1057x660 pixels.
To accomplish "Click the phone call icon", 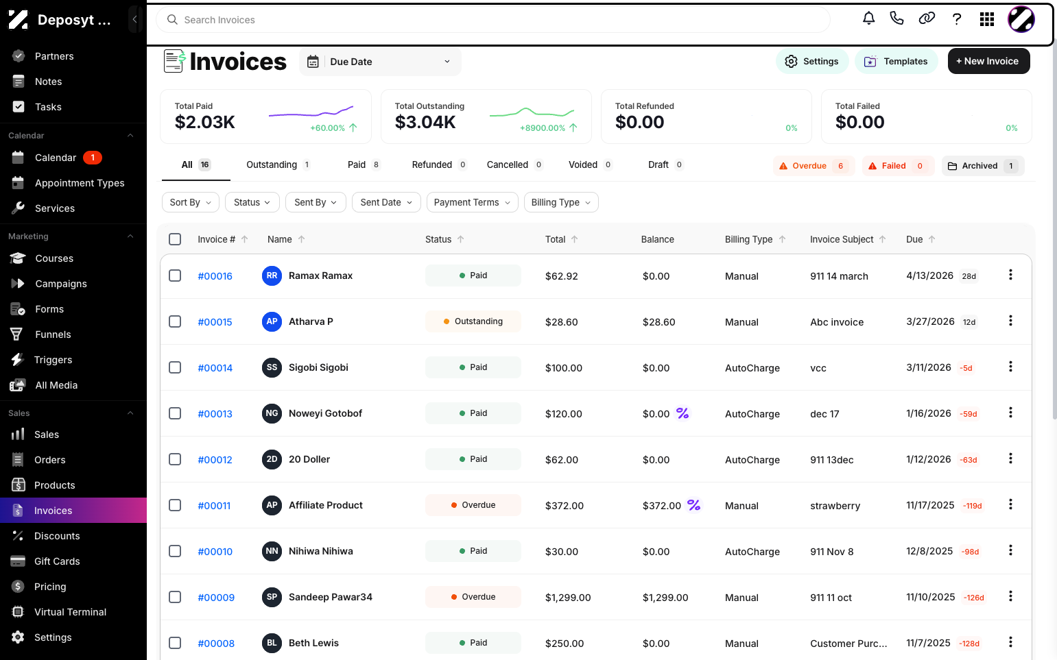I will coord(896,19).
